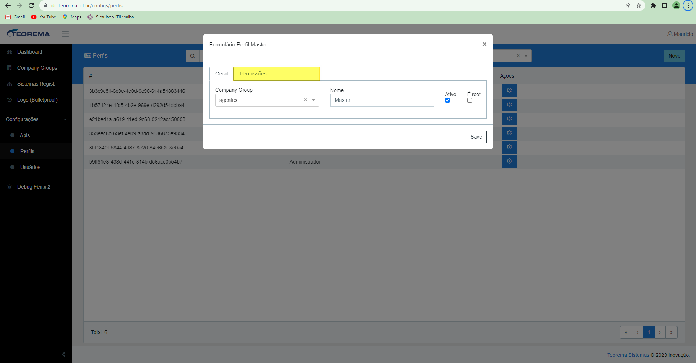This screenshot has height=363, width=696.
Task: Open YouTube bookmark
Action: [x=43, y=17]
